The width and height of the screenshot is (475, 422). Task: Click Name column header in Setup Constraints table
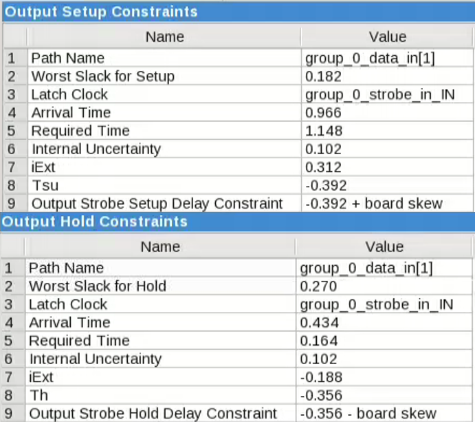pyautogui.click(x=164, y=37)
